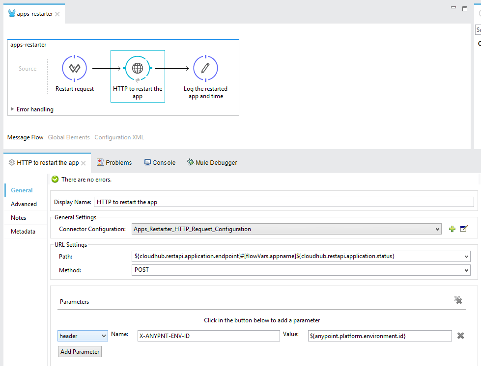481x366 pixels.
Task: Click the There are no errors message
Action: [x=86, y=180]
